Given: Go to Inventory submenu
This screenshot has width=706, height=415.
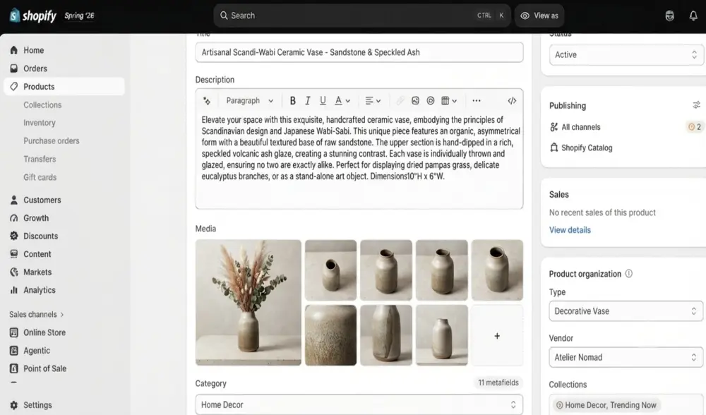Looking at the screenshot, I should click(x=39, y=123).
